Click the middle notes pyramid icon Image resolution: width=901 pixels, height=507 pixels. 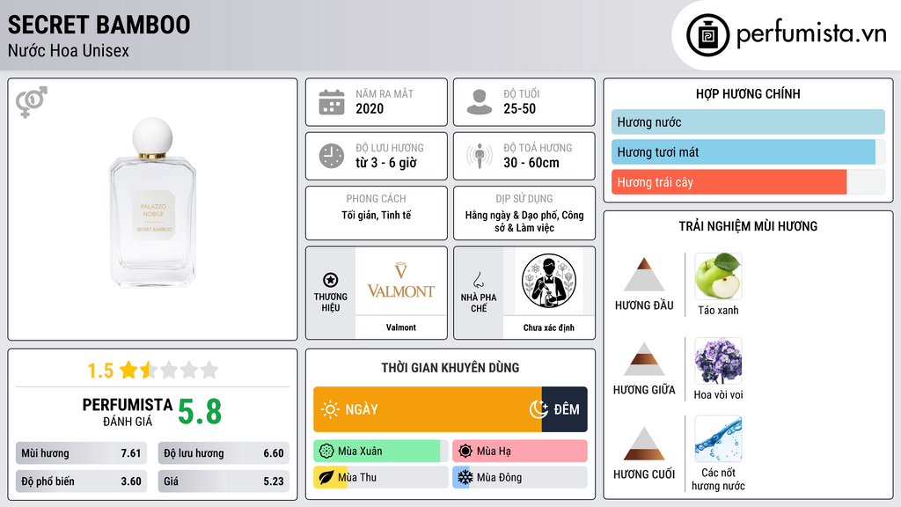point(644,359)
